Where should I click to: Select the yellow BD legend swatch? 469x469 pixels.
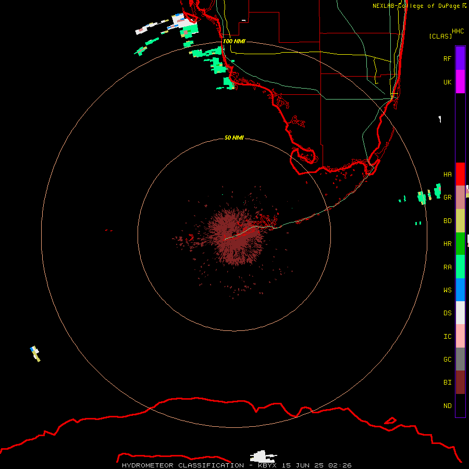460,221
